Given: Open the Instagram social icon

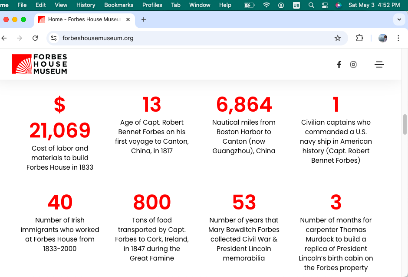Looking at the screenshot, I should click(353, 64).
